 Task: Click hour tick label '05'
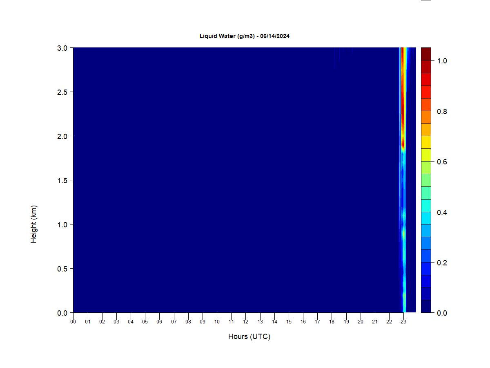click(145, 321)
